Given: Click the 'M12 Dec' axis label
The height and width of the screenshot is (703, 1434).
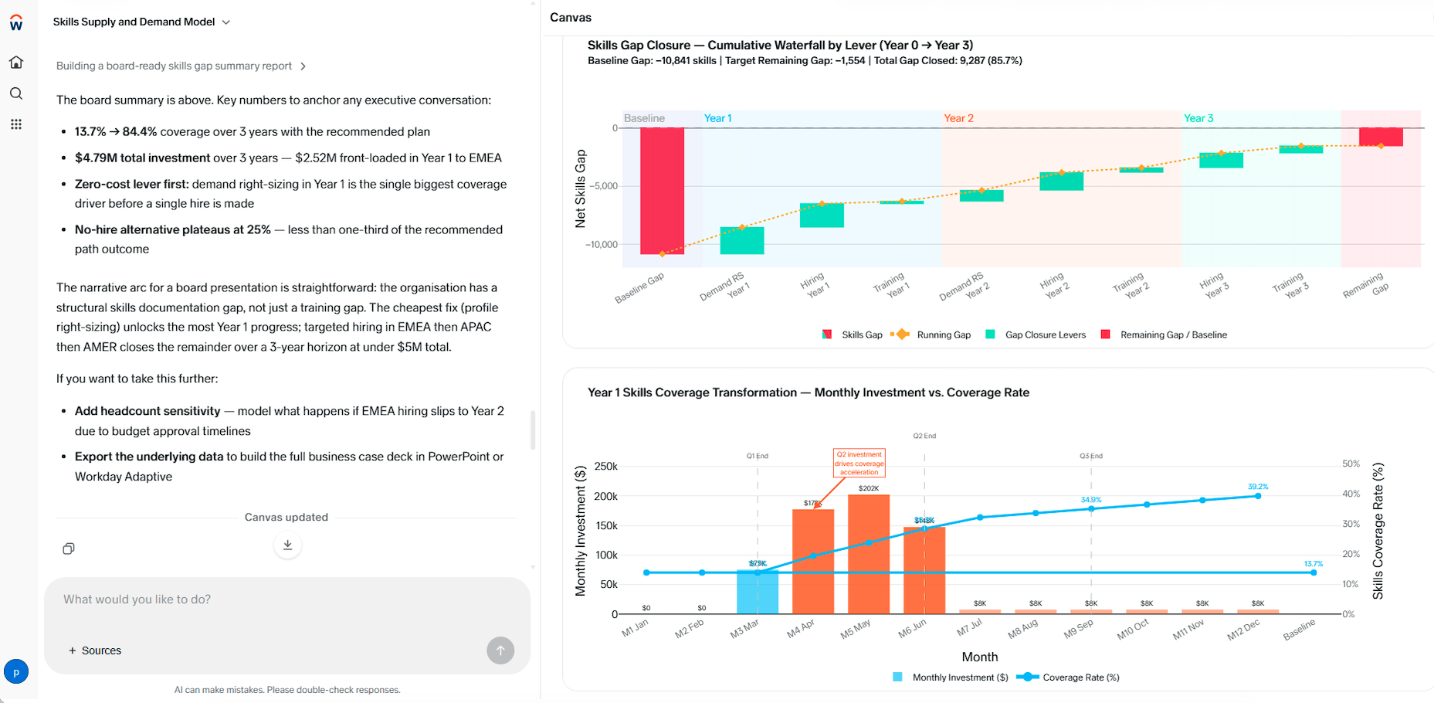Looking at the screenshot, I should click(x=1242, y=630).
